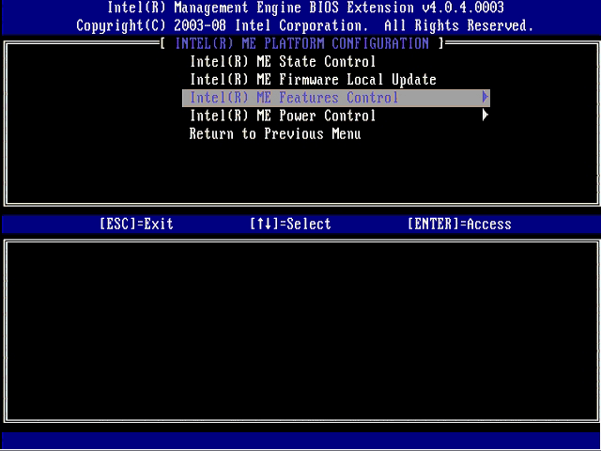This screenshot has width=601, height=451.
Task: Open Intel(R) ME State Control
Action: click(282, 62)
